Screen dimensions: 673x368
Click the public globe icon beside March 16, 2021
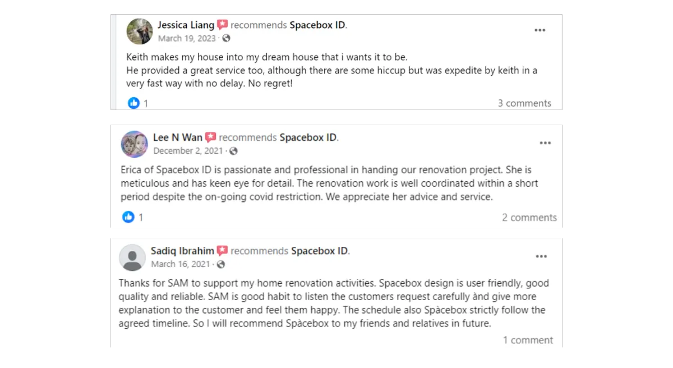coord(221,264)
